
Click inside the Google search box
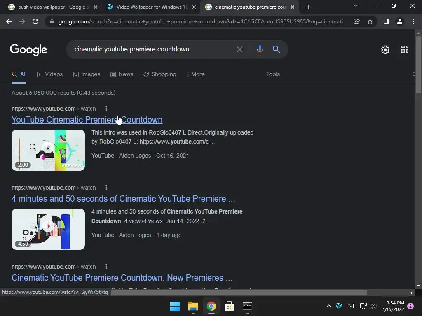pyautogui.click(x=151, y=49)
